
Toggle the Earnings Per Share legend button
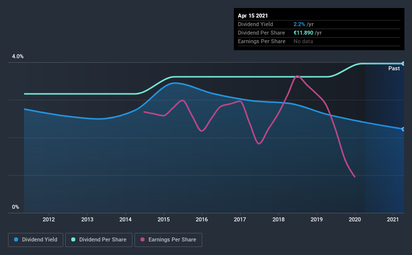(x=168, y=240)
